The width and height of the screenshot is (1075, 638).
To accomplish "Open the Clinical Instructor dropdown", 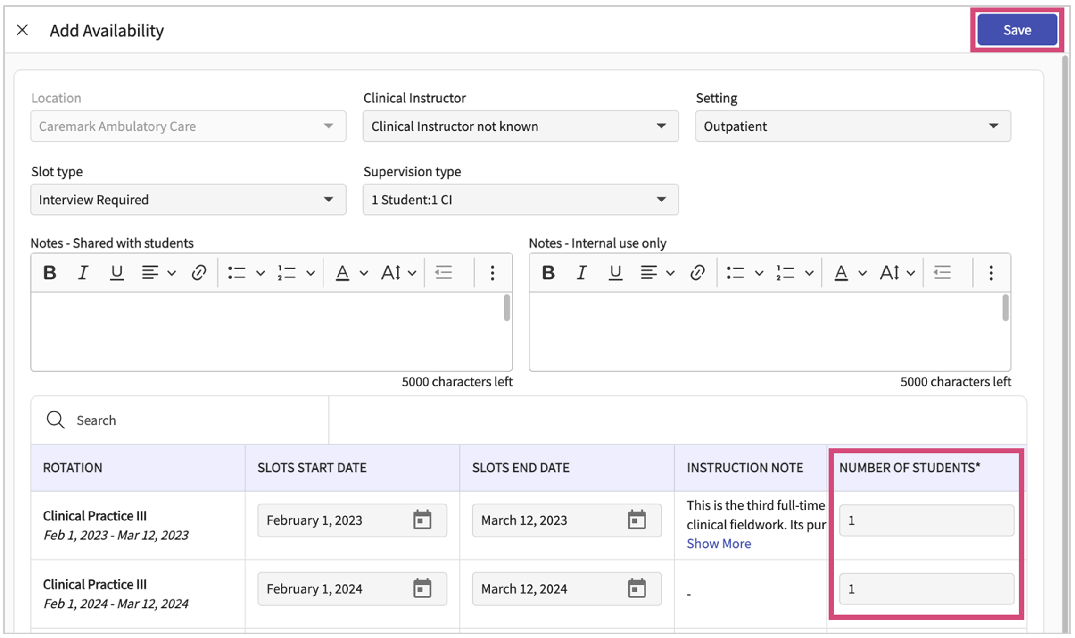I will tap(520, 126).
